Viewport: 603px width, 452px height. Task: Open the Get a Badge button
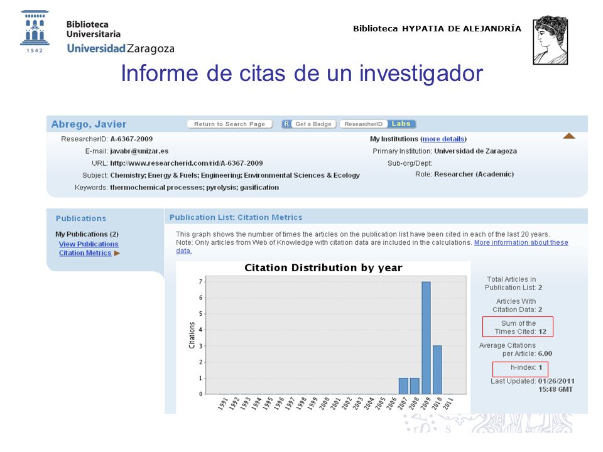pos(309,124)
